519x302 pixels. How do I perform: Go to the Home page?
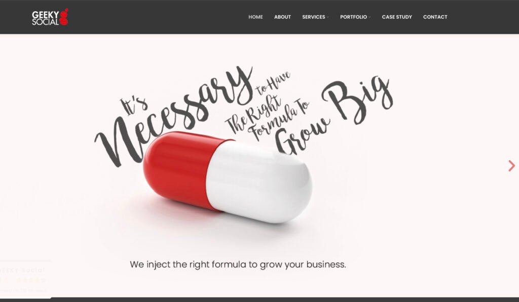[x=255, y=17]
